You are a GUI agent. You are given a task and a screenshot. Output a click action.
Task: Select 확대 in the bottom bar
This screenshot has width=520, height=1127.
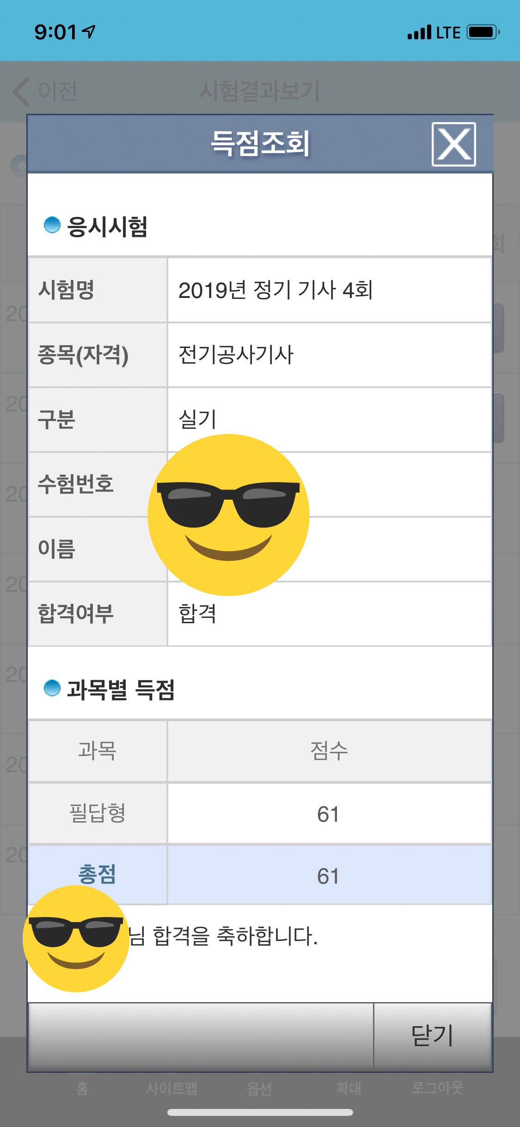pos(349,1088)
